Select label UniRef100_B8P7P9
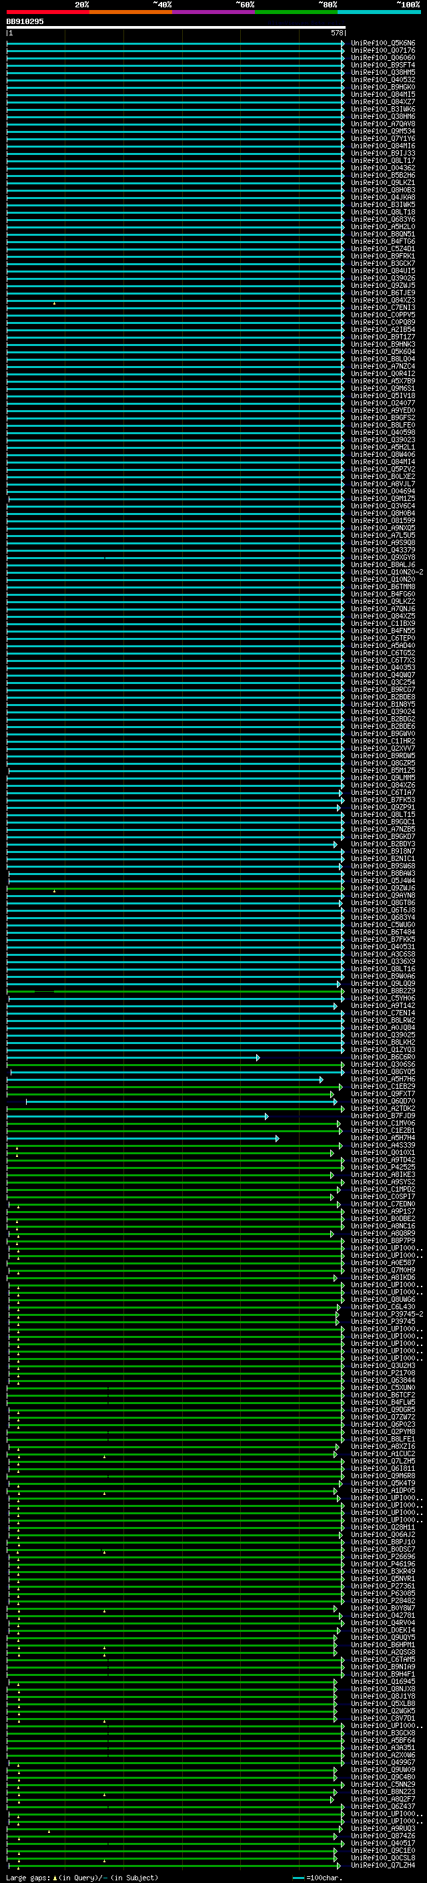 coord(383,1241)
